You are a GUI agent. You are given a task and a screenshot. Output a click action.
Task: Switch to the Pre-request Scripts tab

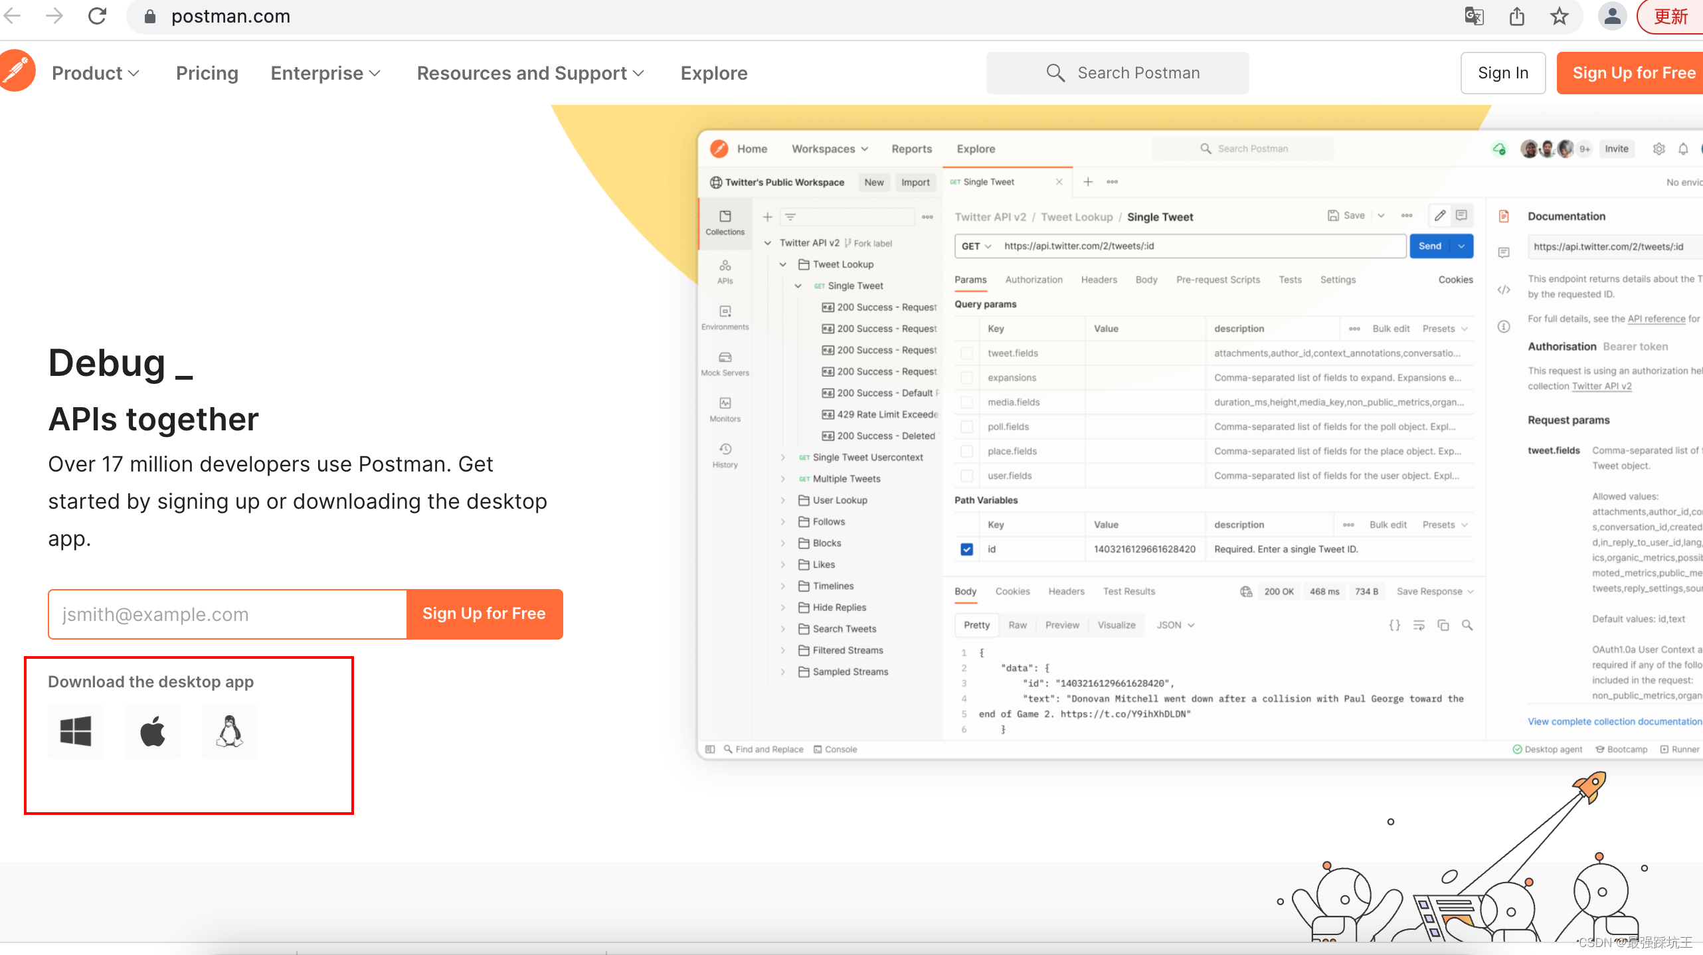pyautogui.click(x=1218, y=280)
